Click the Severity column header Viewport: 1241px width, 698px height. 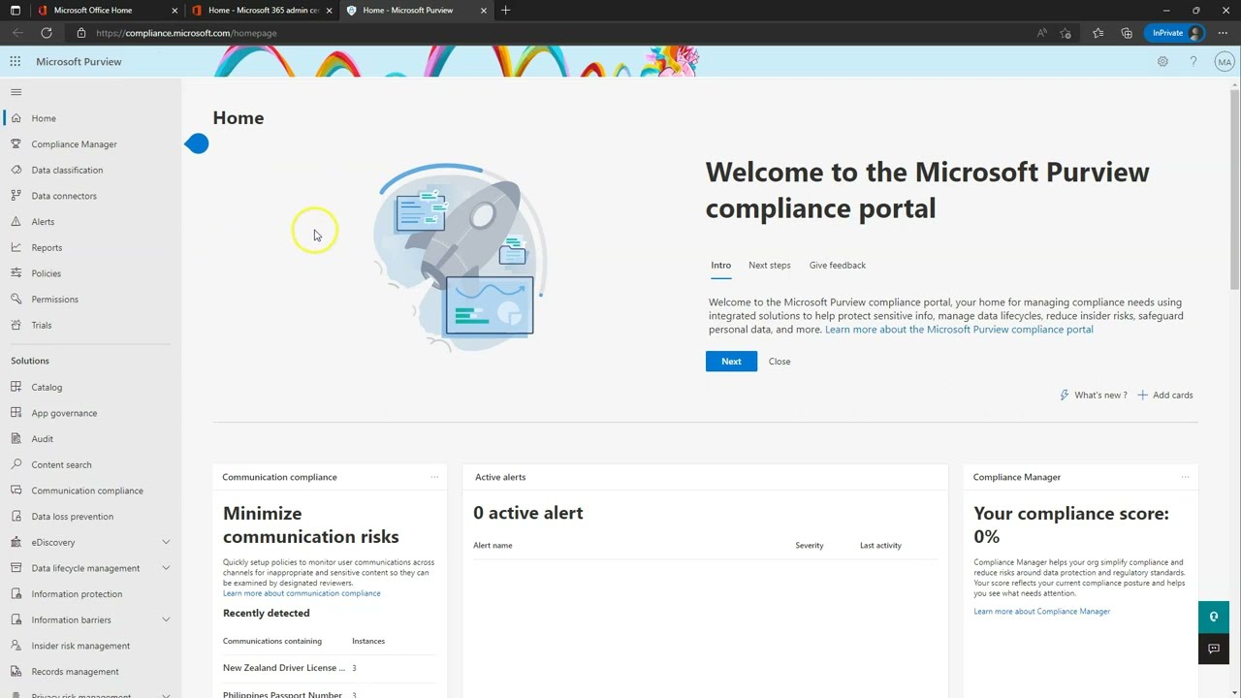tap(809, 546)
